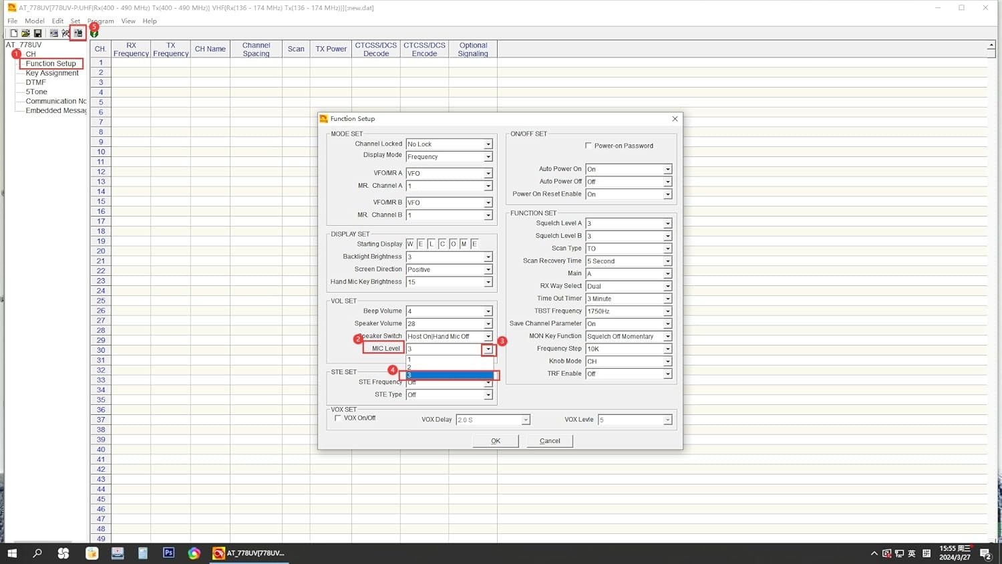This screenshot has height=564, width=1002.
Task: Toggle the VOX On/Off checkbox
Action: click(338, 418)
